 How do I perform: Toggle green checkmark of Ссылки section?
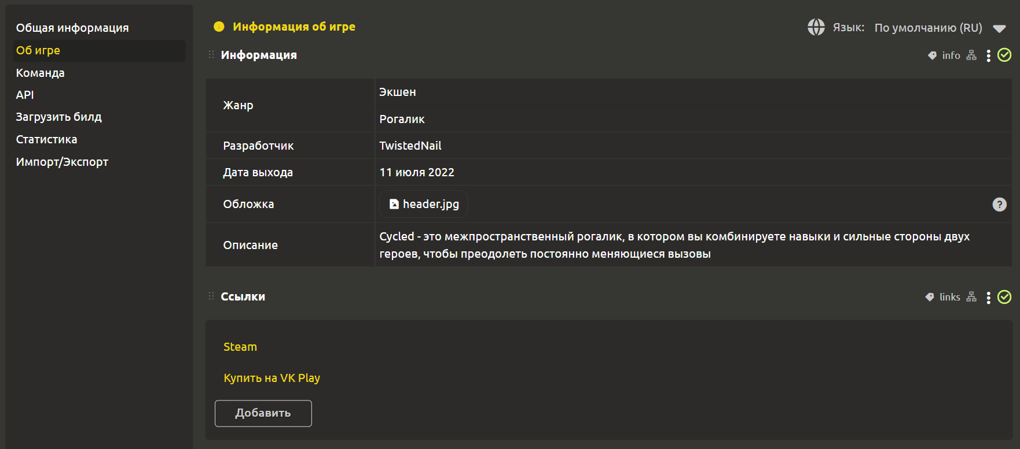tap(1004, 296)
